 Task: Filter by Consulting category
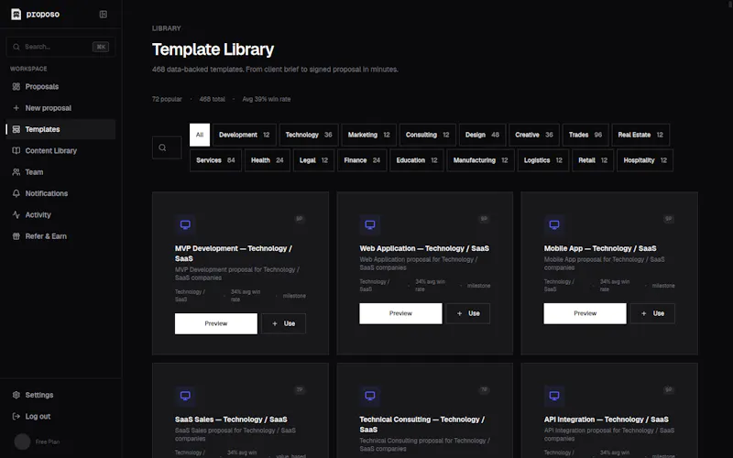[428, 135]
